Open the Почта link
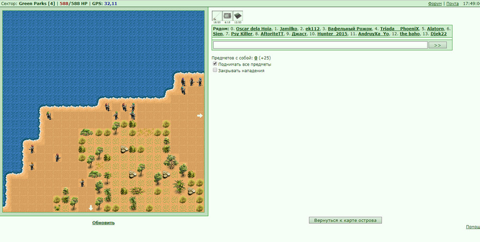The image size is (480, 242). coord(453,4)
